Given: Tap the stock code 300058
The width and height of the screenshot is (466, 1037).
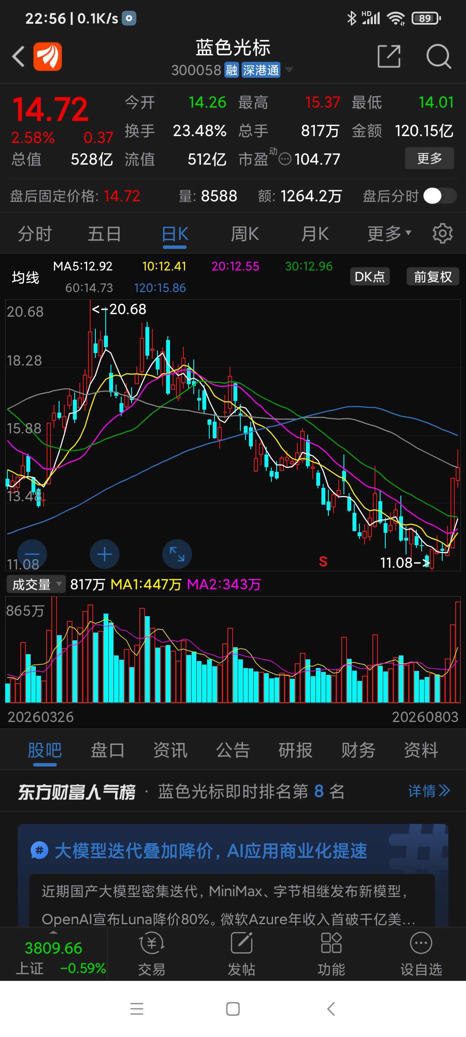Looking at the screenshot, I should (x=196, y=70).
